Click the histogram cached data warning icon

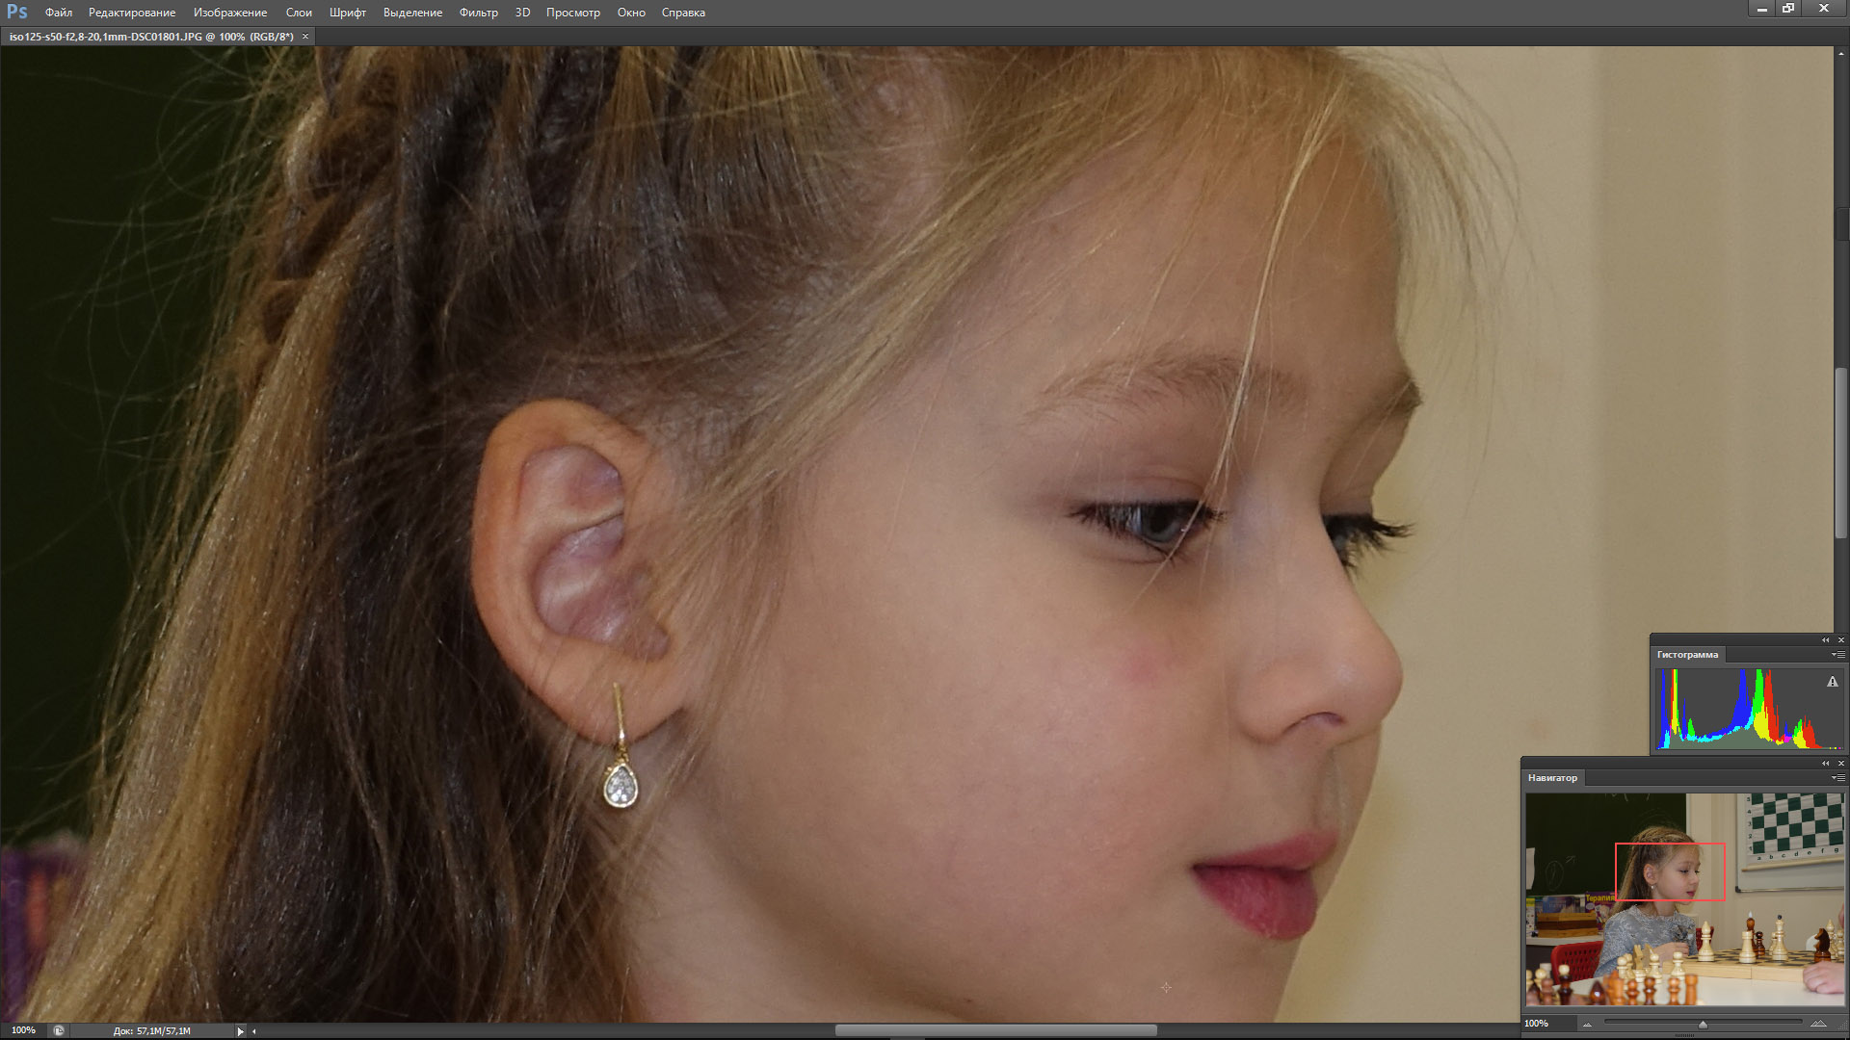pos(1832,682)
